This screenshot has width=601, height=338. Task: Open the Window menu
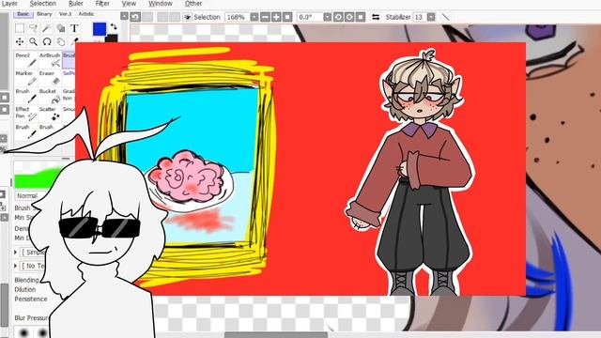tap(161, 4)
